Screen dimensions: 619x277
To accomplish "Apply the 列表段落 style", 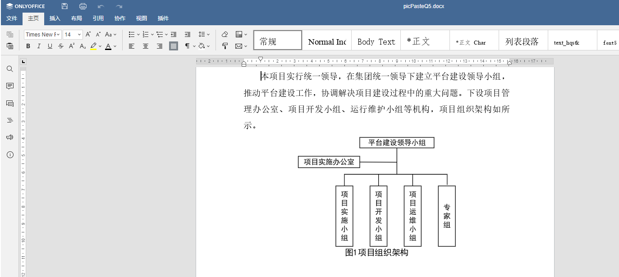I will [x=523, y=40].
